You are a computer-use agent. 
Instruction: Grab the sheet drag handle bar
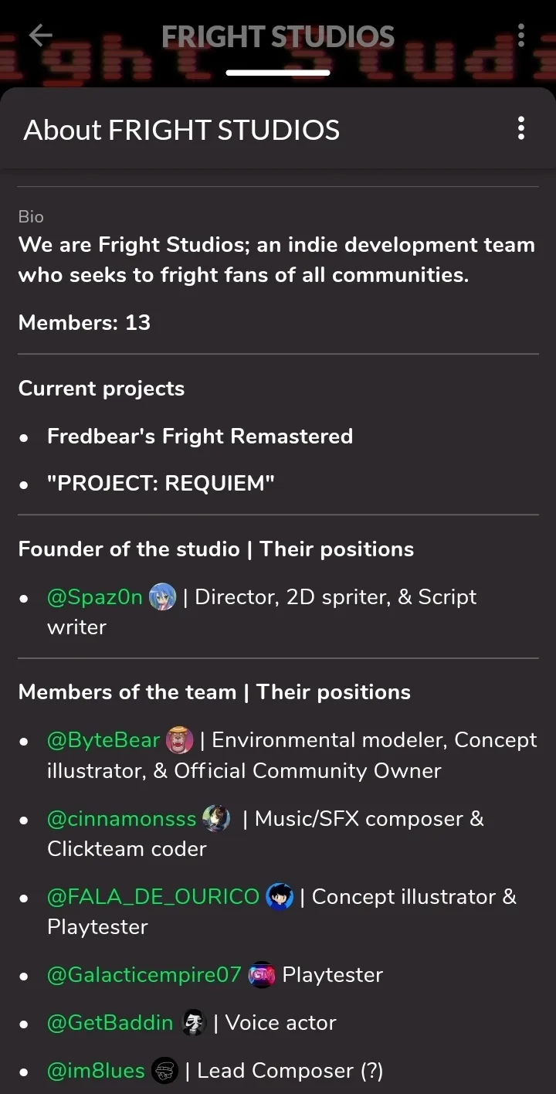coord(278,73)
